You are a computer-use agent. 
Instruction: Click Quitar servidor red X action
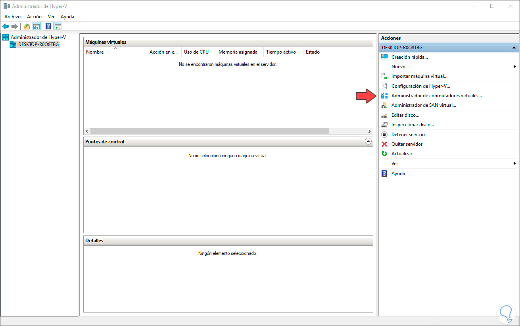tap(407, 144)
